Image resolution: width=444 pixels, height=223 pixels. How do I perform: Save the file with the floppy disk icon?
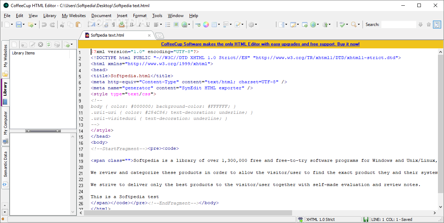(x=18, y=25)
